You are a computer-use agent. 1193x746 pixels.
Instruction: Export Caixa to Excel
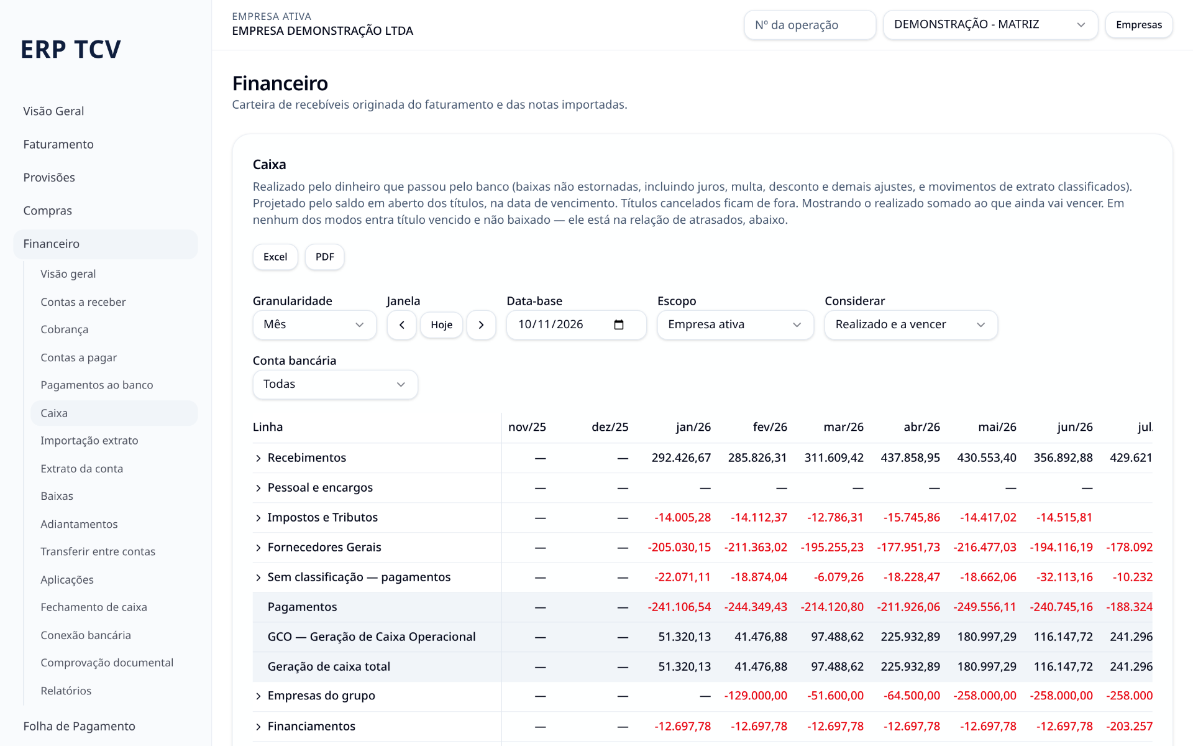[275, 257]
